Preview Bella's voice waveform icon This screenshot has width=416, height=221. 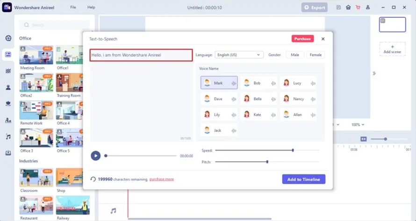click(x=273, y=99)
